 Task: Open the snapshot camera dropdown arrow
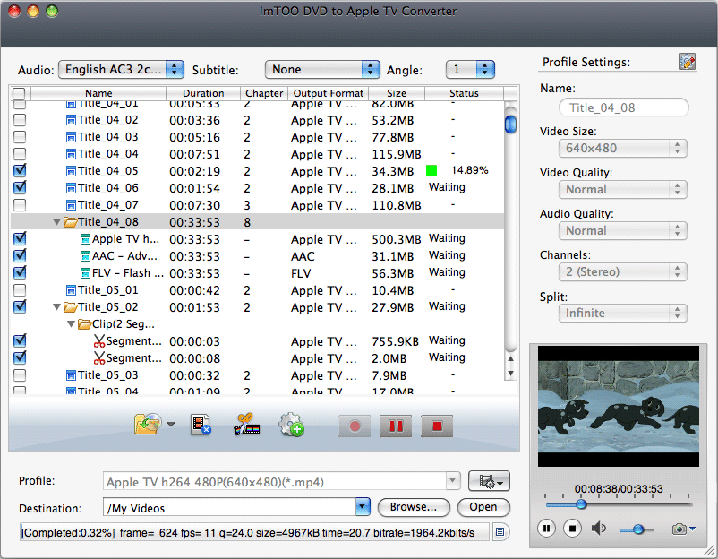coord(692,529)
